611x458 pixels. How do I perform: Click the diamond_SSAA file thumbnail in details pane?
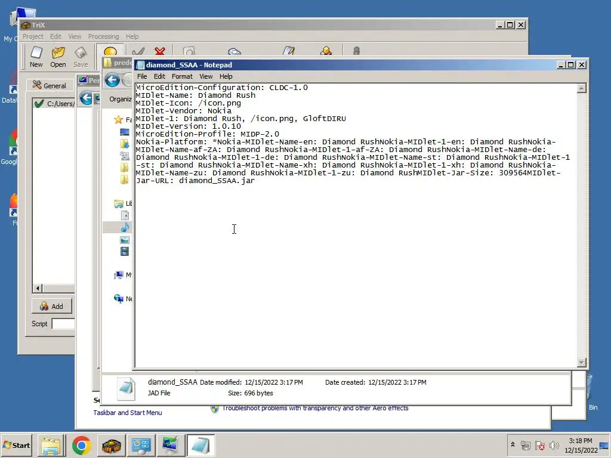(126, 388)
